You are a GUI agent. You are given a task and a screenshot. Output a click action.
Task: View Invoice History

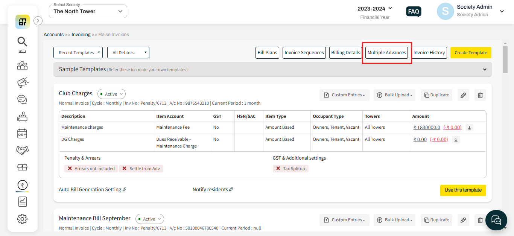click(x=429, y=53)
